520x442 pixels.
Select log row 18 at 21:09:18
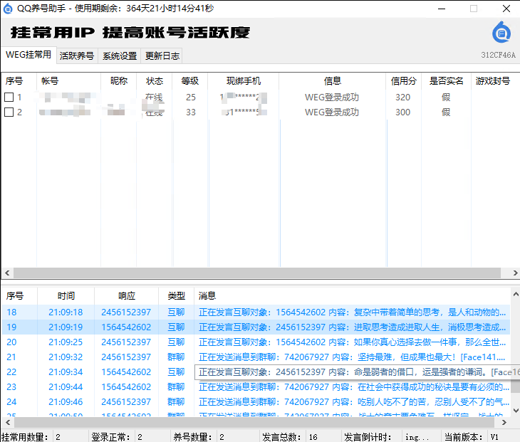(x=256, y=312)
